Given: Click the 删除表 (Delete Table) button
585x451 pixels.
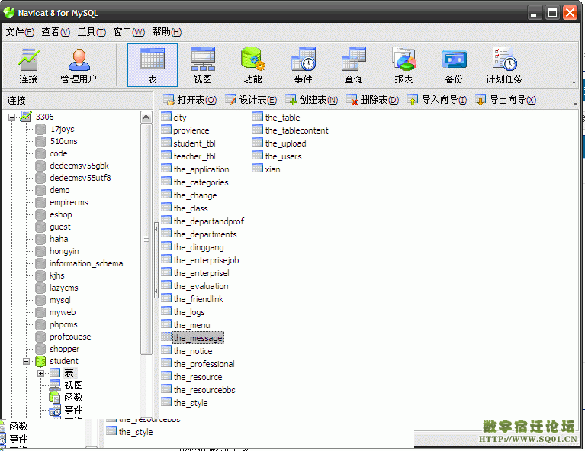Looking at the screenshot, I should [372, 100].
